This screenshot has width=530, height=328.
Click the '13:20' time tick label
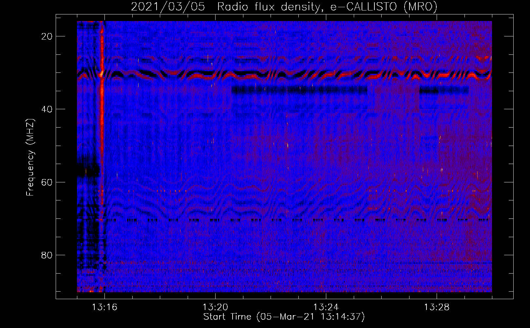pyautogui.click(x=215, y=307)
